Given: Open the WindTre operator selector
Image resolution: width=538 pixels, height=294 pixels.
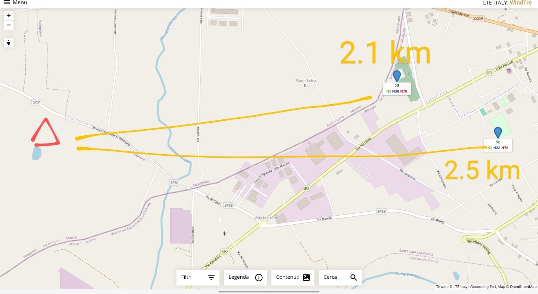Looking at the screenshot, I should point(521,3).
